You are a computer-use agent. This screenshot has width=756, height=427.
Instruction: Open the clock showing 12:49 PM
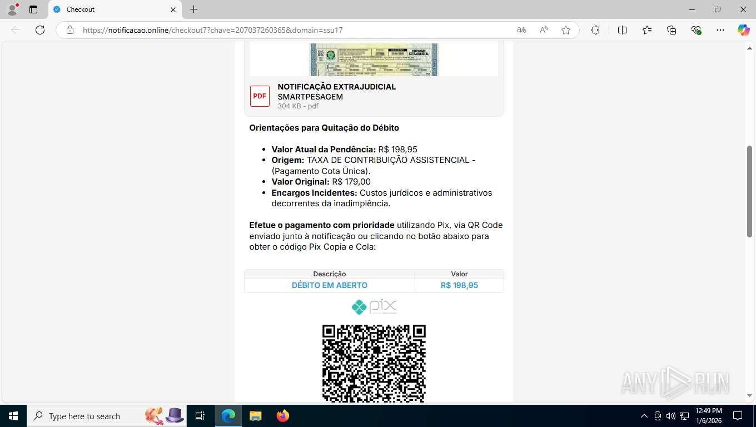709,416
